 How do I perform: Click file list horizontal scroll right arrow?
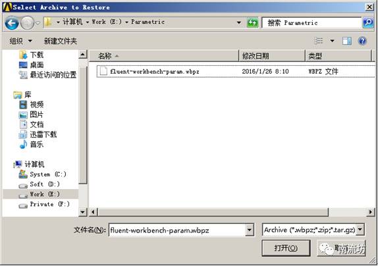coord(371,212)
